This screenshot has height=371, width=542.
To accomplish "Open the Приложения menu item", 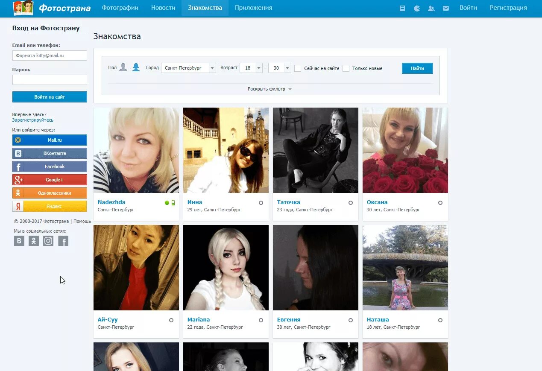I will pyautogui.click(x=253, y=8).
